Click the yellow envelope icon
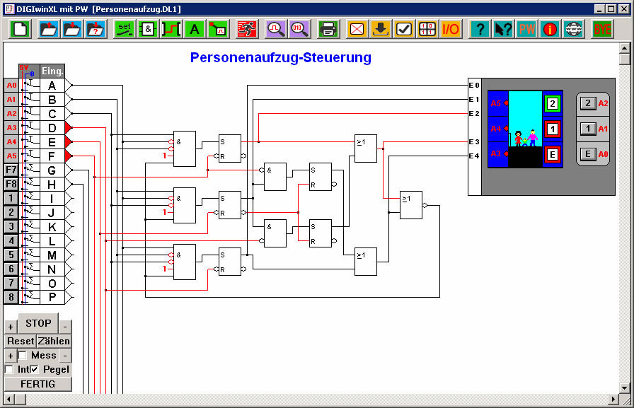The height and width of the screenshot is (408, 634). point(357,29)
